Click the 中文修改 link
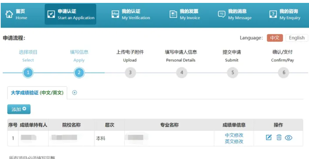Viewport: 309px width, 159px height. click(234, 135)
